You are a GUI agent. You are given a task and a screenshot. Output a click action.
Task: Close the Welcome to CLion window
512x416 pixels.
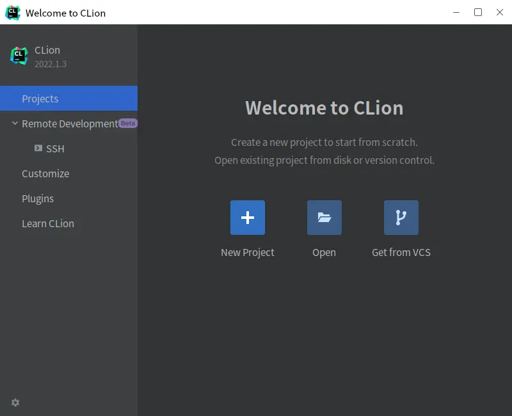500,12
